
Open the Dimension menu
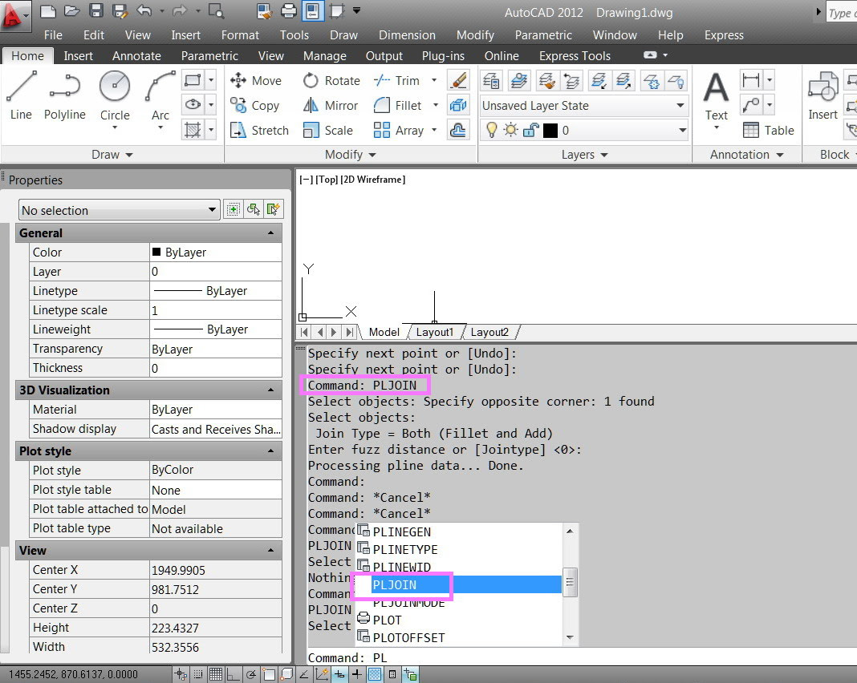point(407,35)
